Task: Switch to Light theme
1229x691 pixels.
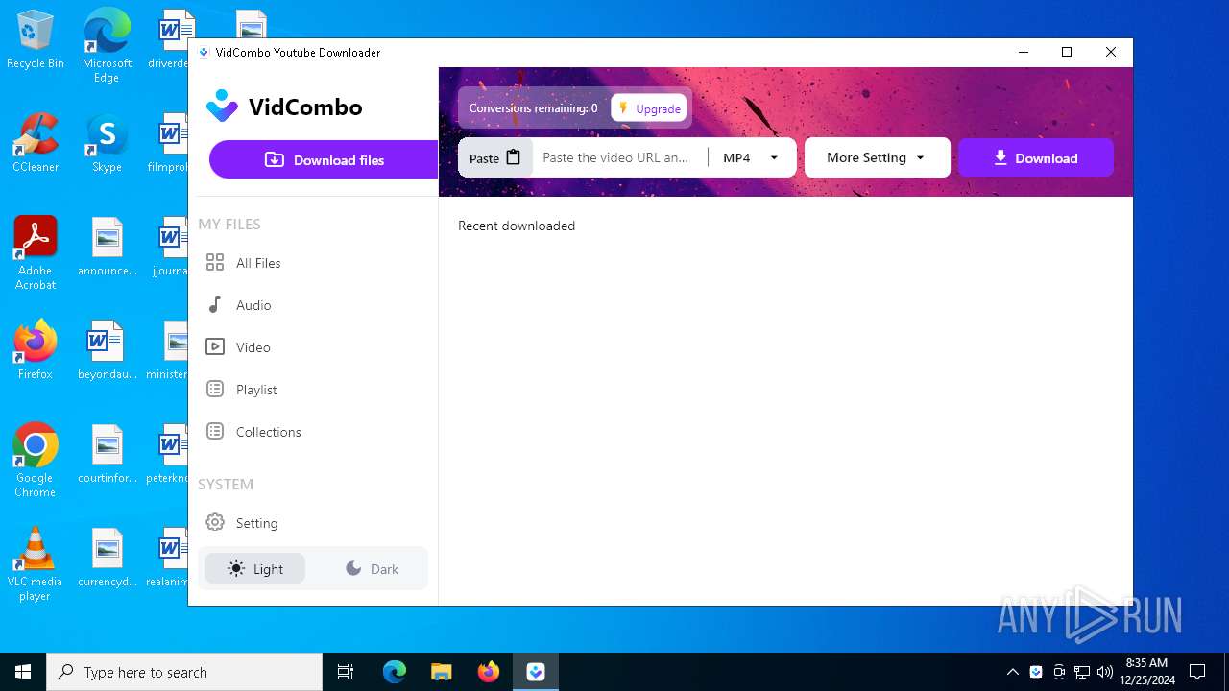Action: (255, 569)
